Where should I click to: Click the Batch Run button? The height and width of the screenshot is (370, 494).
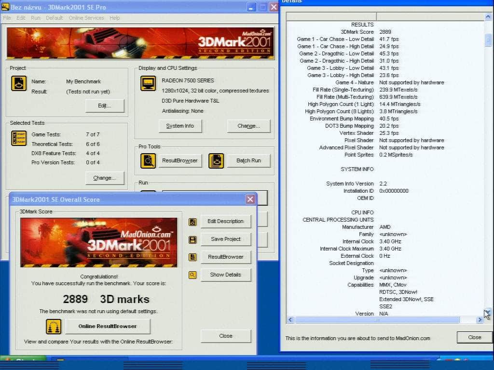click(x=248, y=161)
